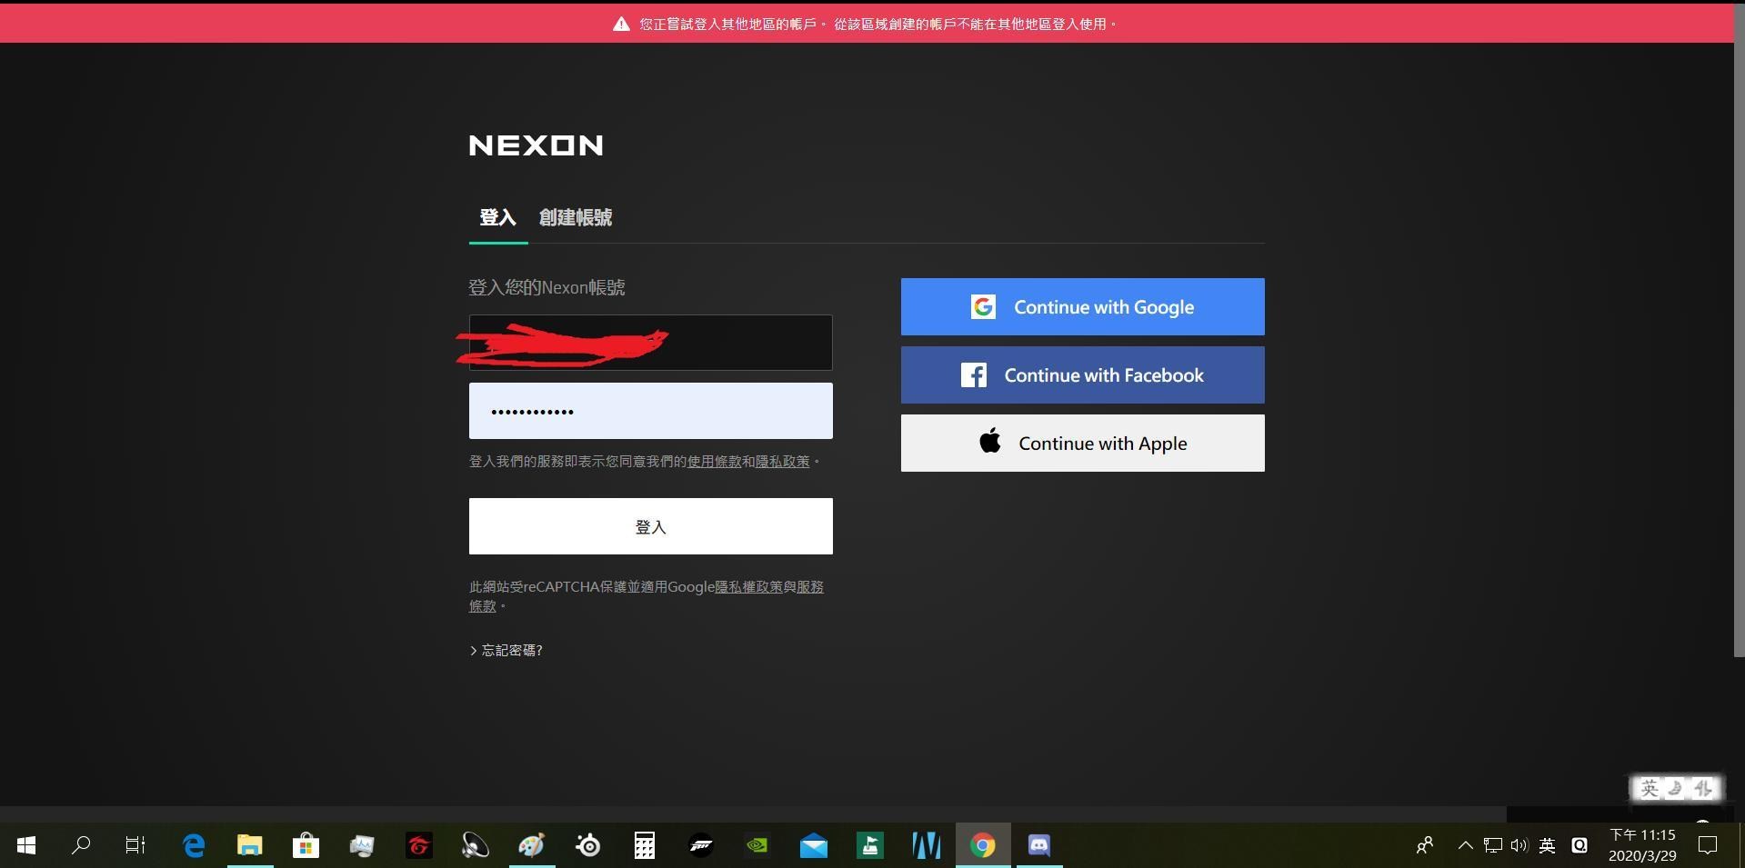Switch to the 創建帳號 tab
Screen dimensions: 1745x868
[576, 217]
